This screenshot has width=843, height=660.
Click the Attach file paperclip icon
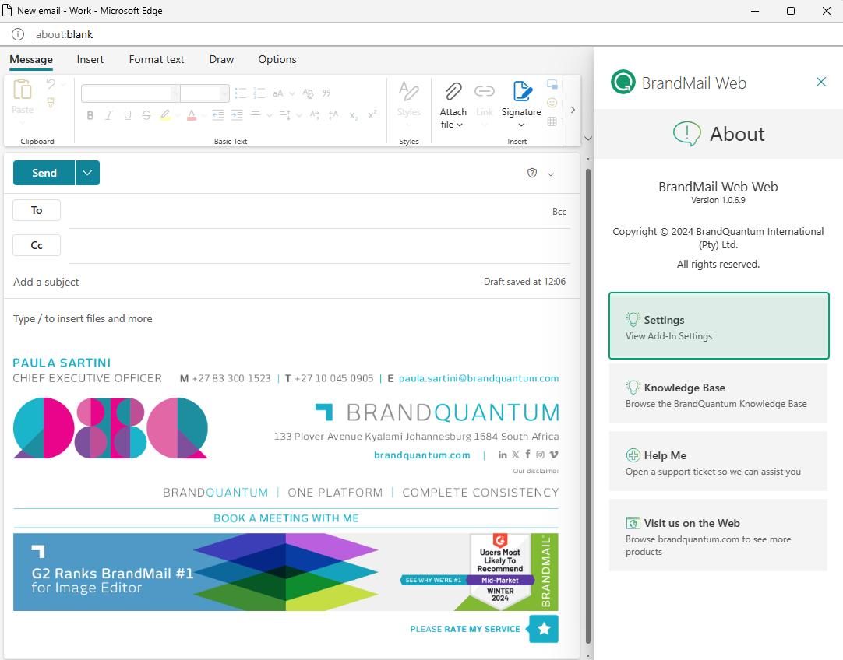[x=453, y=92]
